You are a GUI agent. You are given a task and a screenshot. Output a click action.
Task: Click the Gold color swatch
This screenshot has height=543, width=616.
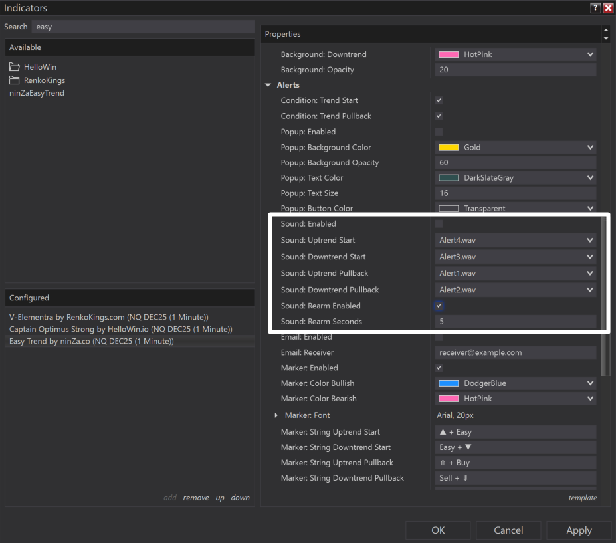coord(449,148)
